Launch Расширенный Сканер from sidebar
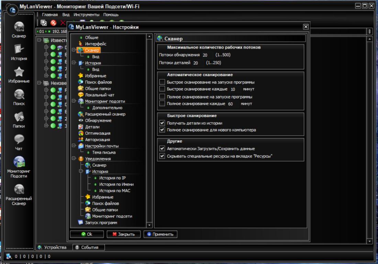Screen dimensions: 378x264 tap(19, 189)
